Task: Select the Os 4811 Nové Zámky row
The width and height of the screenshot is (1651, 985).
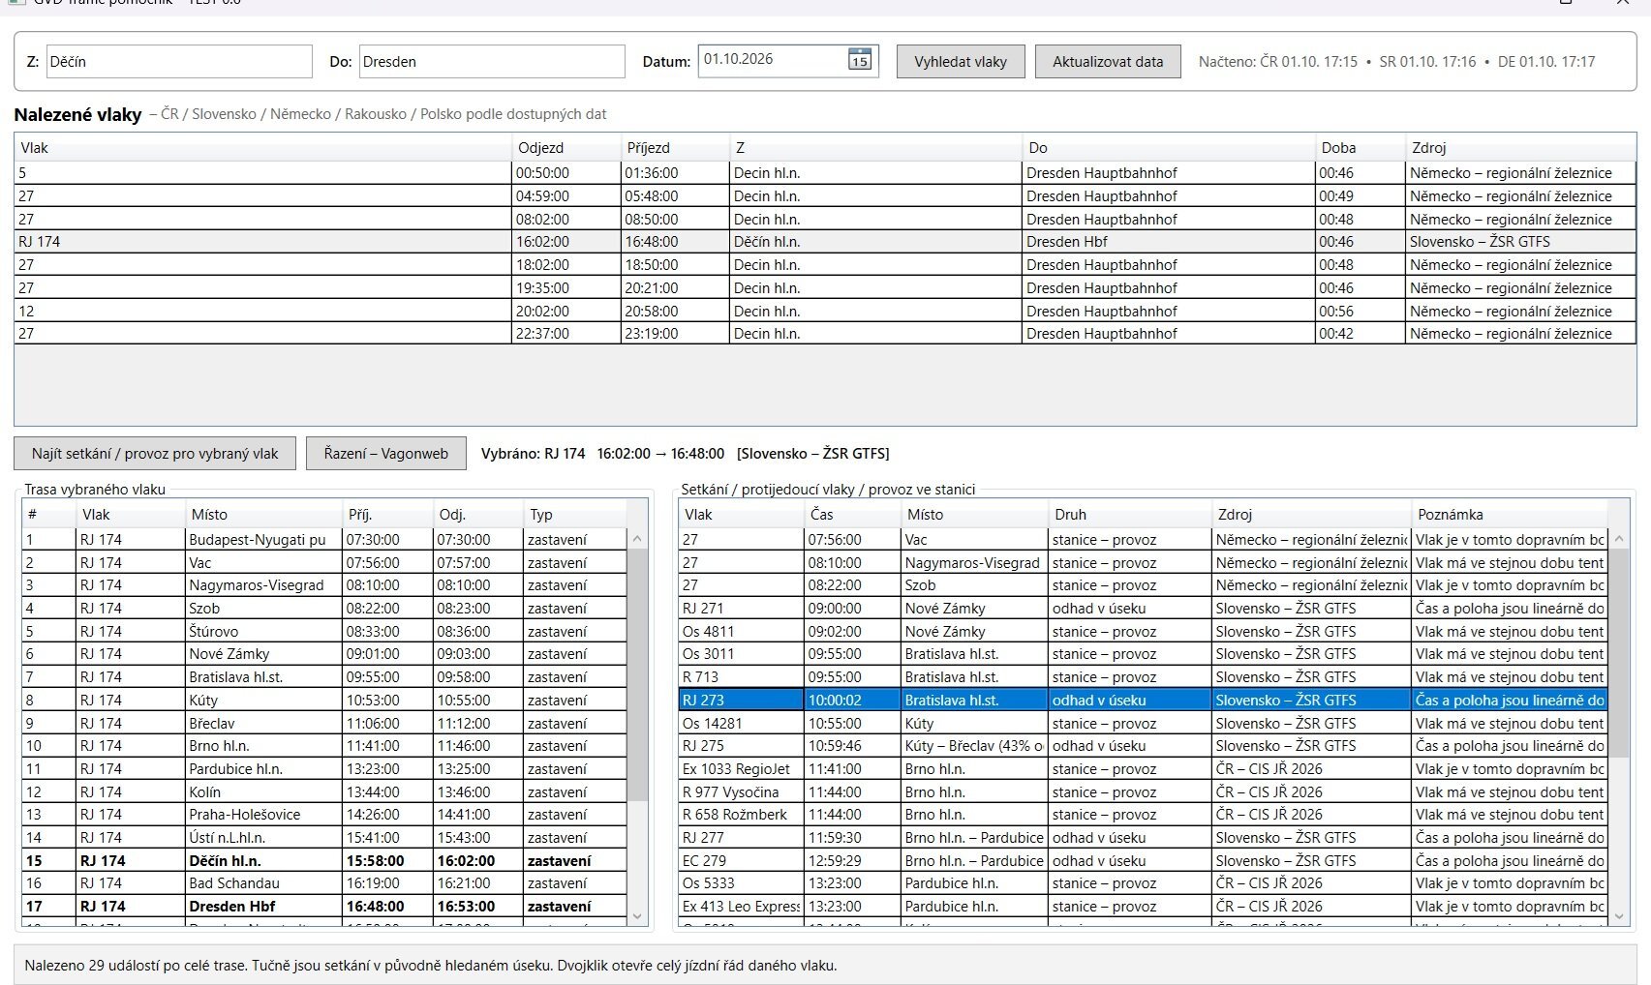Action: 1143,632
